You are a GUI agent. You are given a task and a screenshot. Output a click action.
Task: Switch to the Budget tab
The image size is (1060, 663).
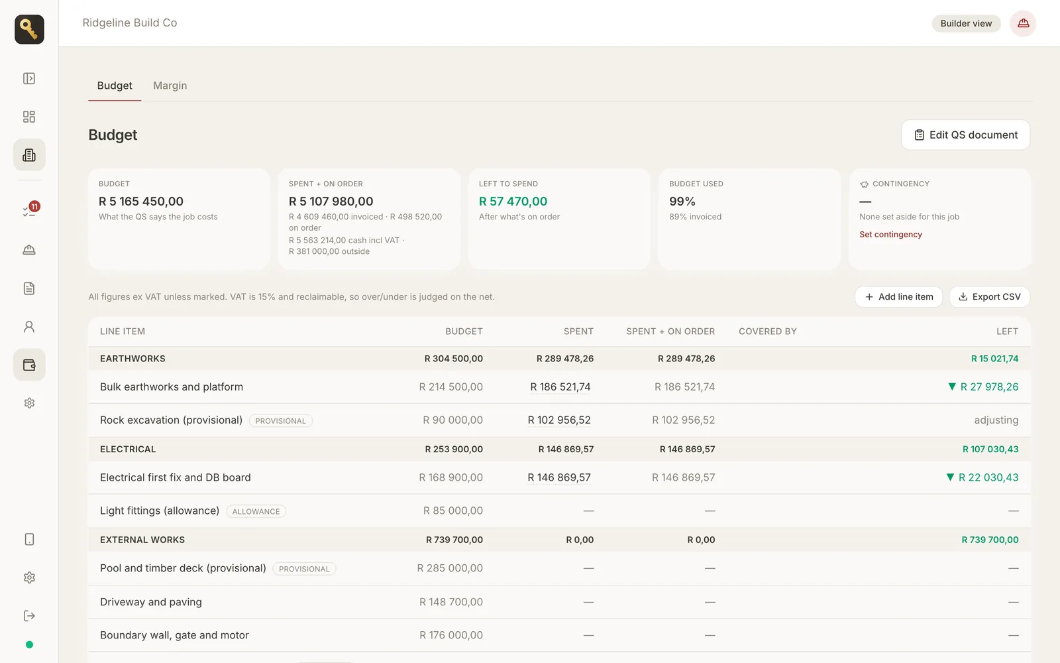[115, 86]
